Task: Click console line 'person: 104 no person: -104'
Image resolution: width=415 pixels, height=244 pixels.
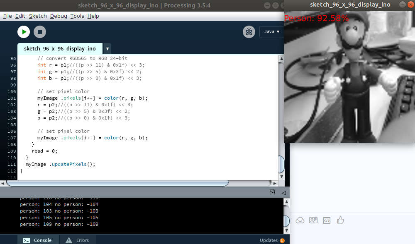Action: [59, 204]
